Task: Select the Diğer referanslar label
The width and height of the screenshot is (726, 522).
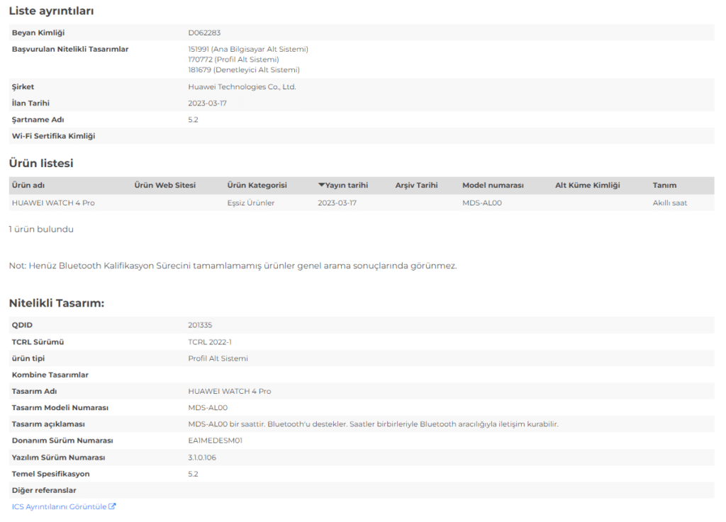Action: coord(44,490)
